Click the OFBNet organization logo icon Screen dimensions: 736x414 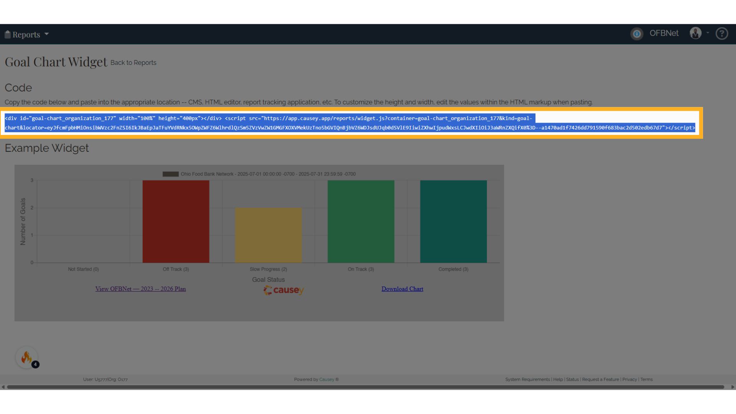[x=637, y=34]
